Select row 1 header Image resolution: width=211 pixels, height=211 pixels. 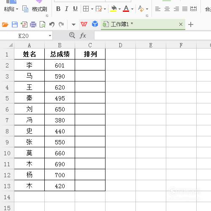pos(7,54)
